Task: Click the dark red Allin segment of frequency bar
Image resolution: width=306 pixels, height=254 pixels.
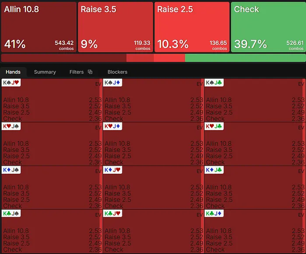Action: click(x=64, y=58)
